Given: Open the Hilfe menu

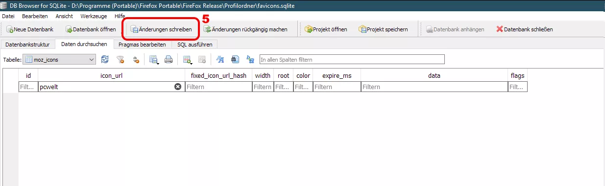Looking at the screenshot, I should pos(120,16).
